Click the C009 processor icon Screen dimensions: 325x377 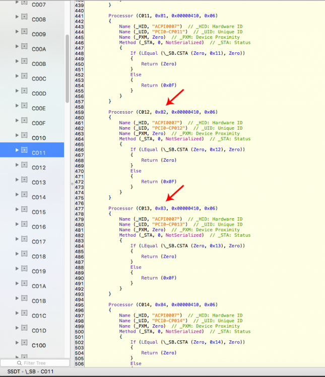tap(24, 31)
